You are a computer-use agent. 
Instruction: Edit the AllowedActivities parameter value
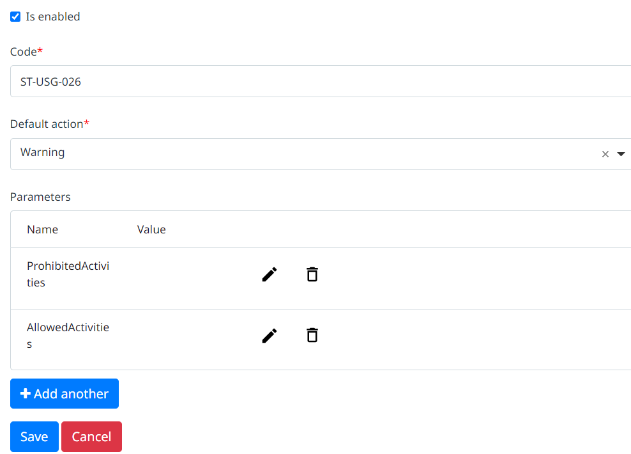click(x=269, y=335)
